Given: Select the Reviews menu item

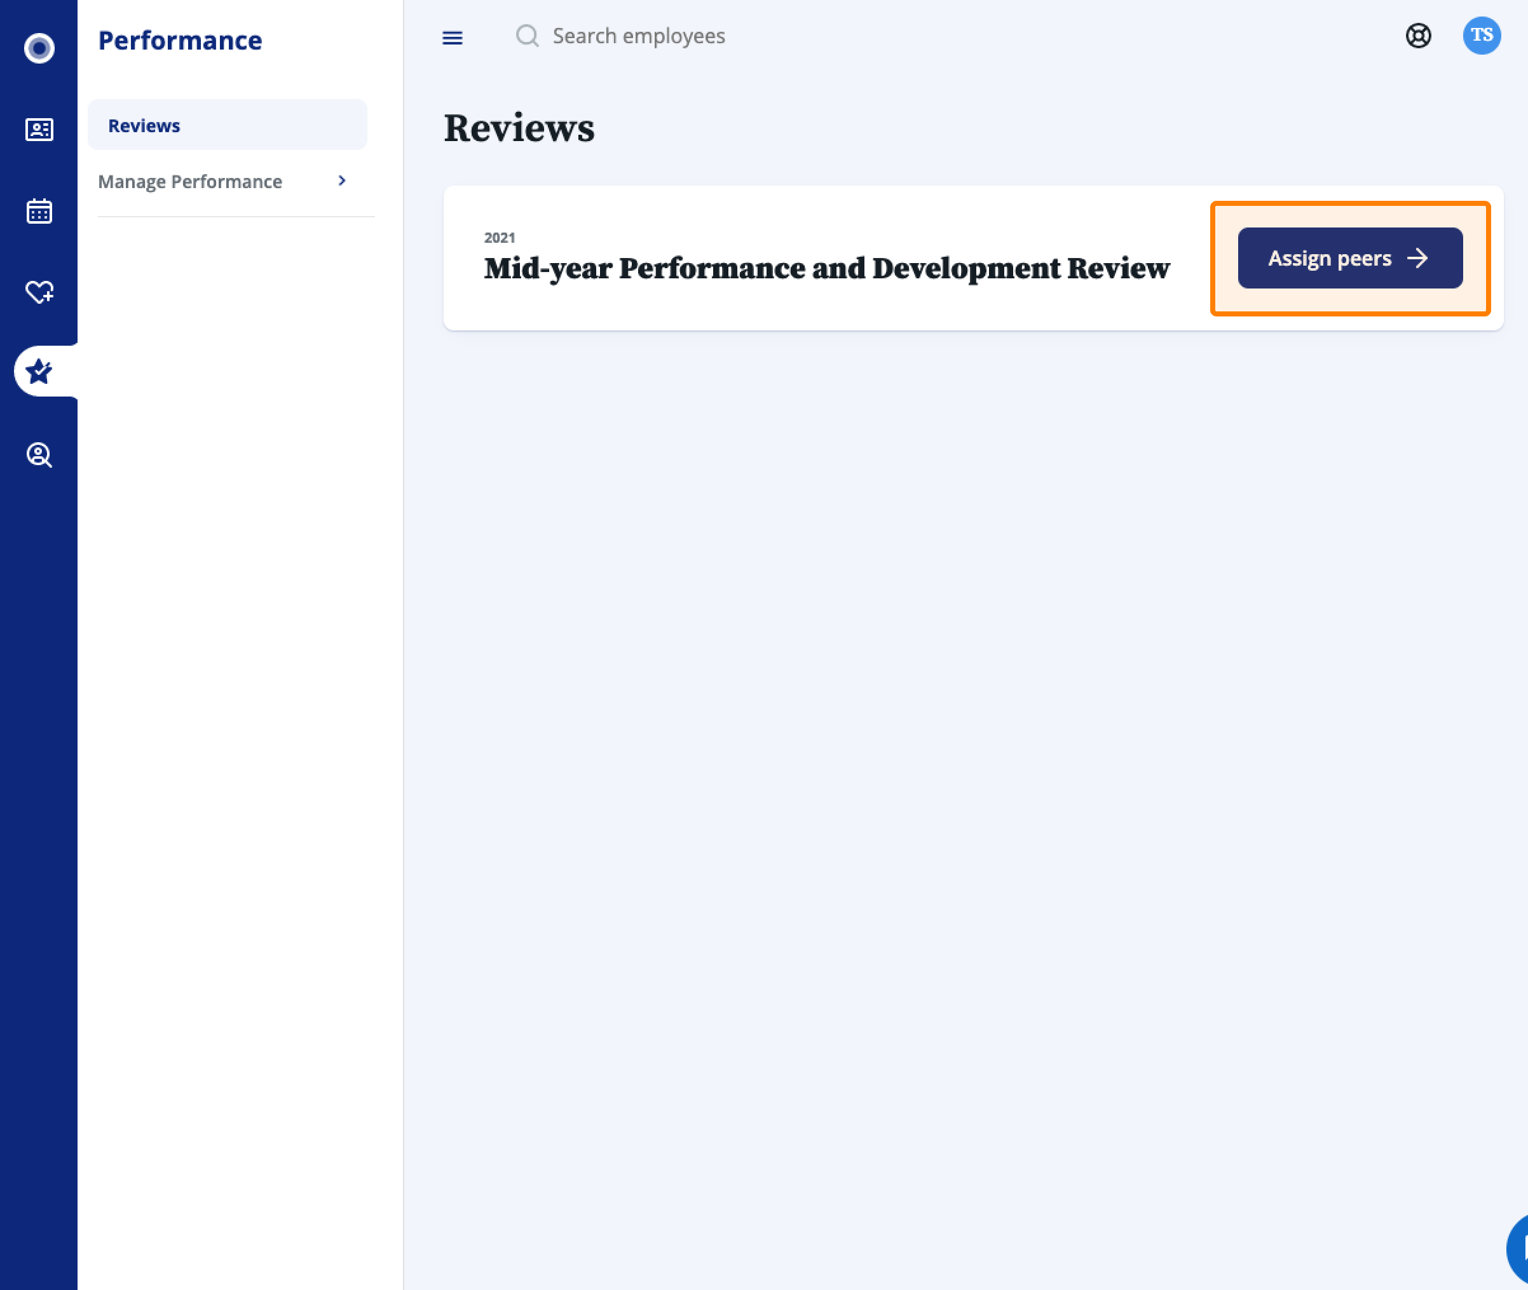Looking at the screenshot, I should (x=227, y=125).
